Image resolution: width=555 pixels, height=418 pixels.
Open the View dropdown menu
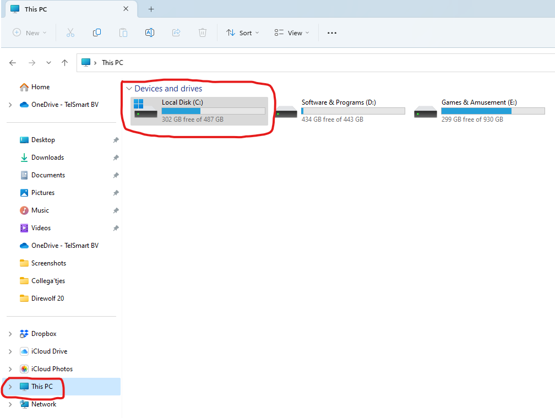292,33
